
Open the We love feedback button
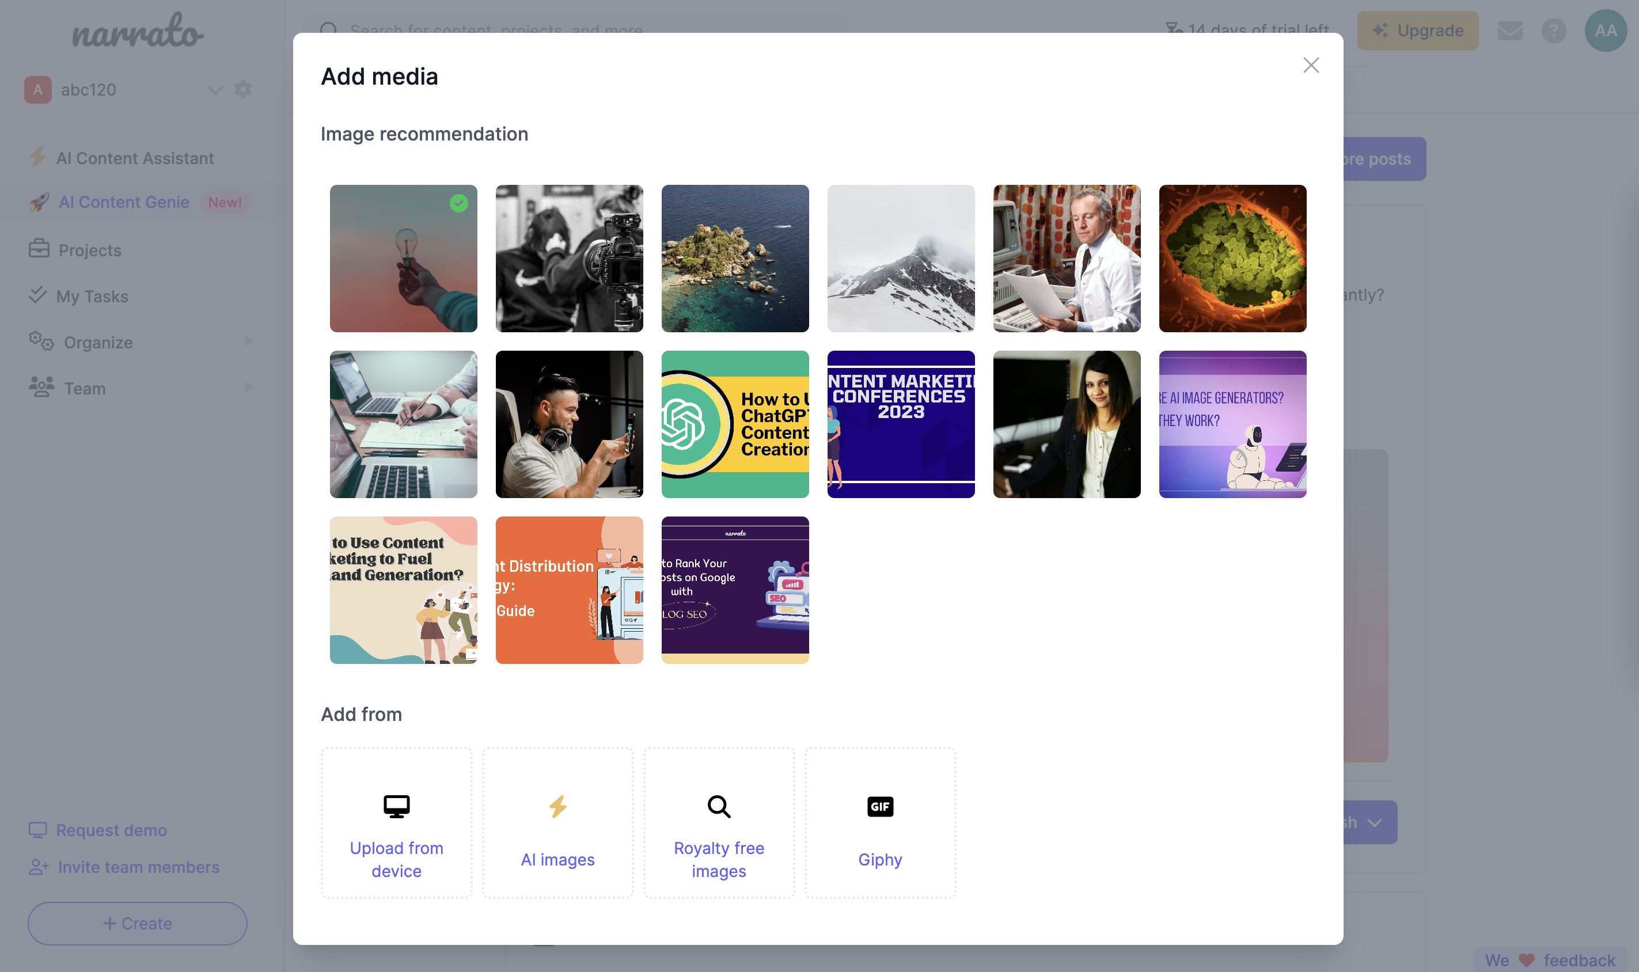[1550, 960]
